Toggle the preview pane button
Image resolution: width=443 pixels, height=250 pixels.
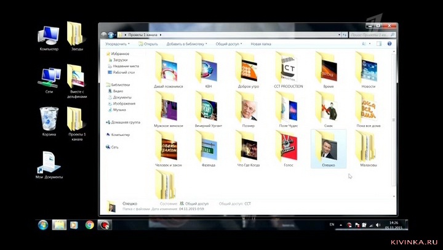[x=380, y=44]
